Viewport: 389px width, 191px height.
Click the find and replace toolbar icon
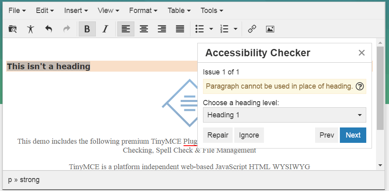click(x=13, y=29)
